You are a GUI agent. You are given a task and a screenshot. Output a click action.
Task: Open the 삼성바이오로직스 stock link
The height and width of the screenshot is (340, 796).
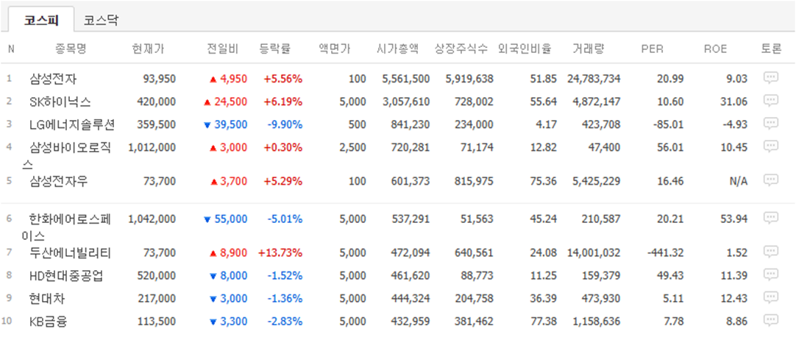click(66, 156)
